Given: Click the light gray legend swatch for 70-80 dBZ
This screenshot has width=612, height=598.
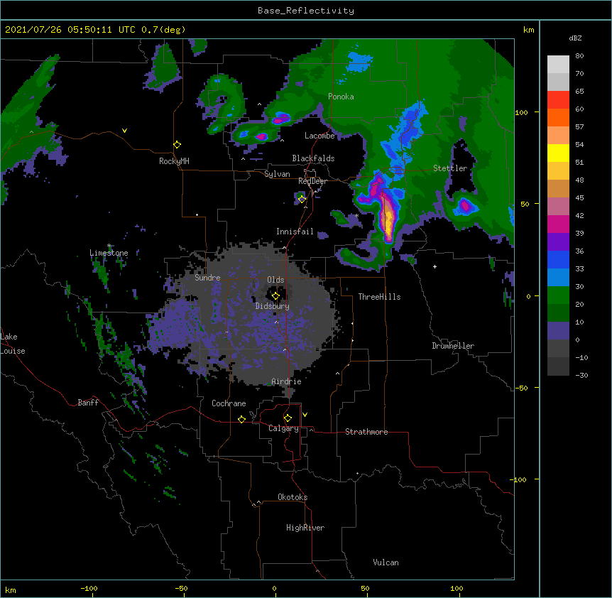Looking at the screenshot, I should [x=558, y=65].
